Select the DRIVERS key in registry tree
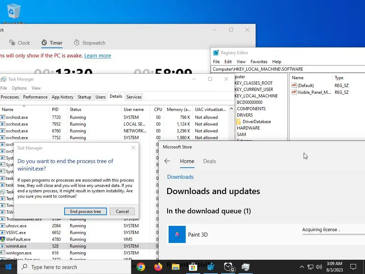Screen dimensions: 365x274 pos(245,115)
